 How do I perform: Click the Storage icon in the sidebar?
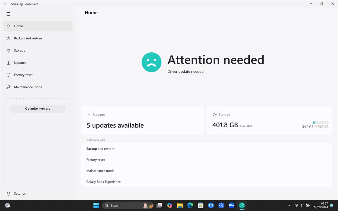8,50
